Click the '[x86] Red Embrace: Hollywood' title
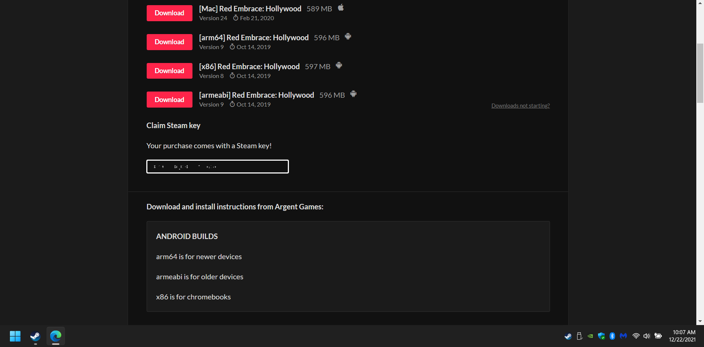This screenshot has width=704, height=347. click(x=249, y=67)
